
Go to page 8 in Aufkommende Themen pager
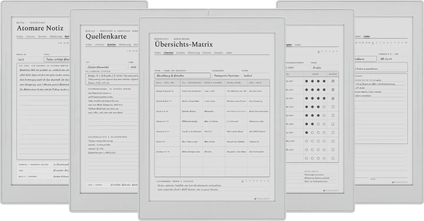point(268,181)
